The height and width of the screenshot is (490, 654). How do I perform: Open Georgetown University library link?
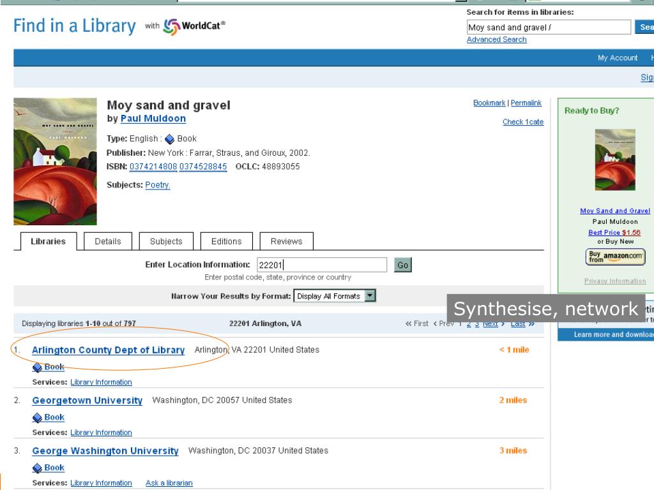tap(87, 401)
